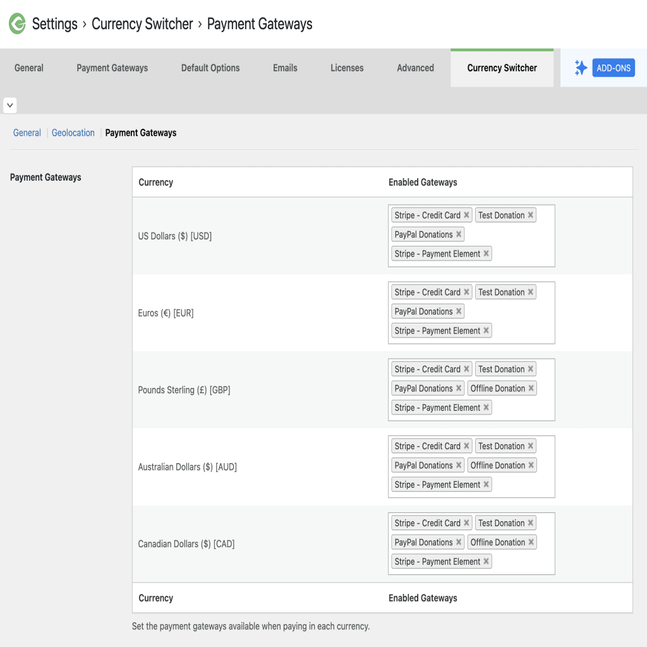Remove Test Donation from CAD gateways
Screen dimensions: 647x647
point(531,523)
